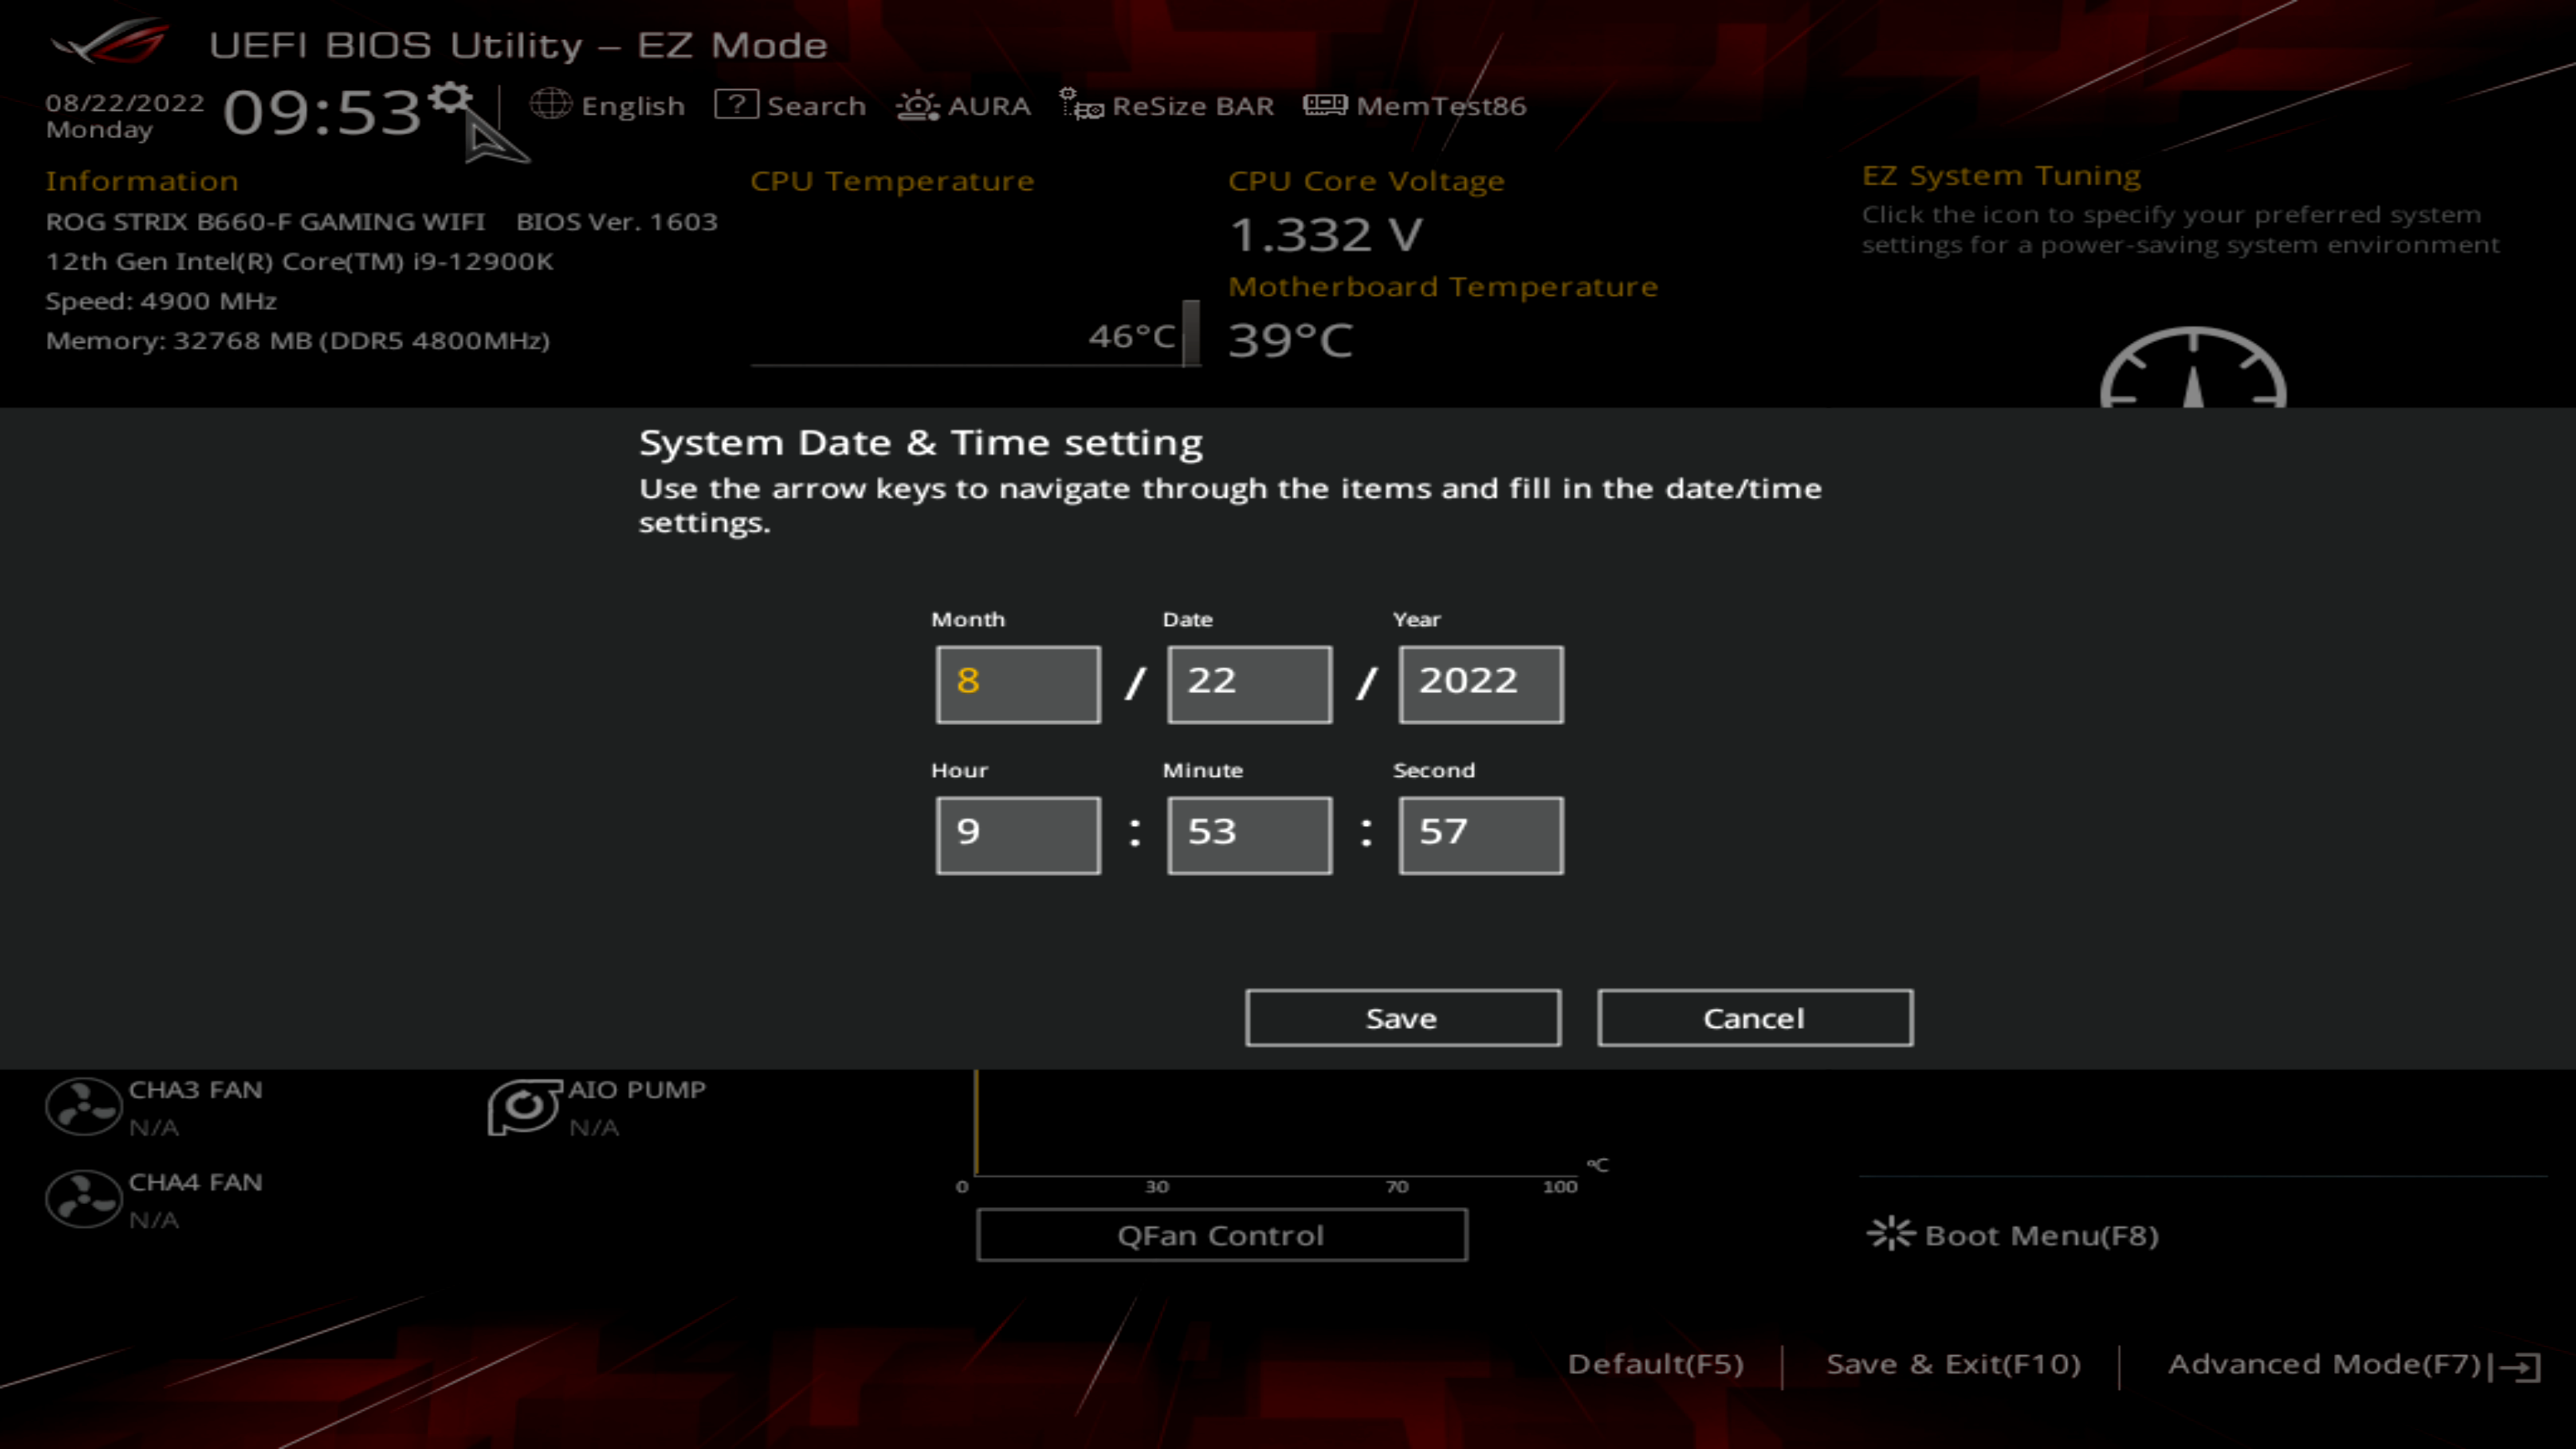This screenshot has width=2576, height=1449.
Task: Click the ReSize BAR icon
Action: [x=1081, y=104]
